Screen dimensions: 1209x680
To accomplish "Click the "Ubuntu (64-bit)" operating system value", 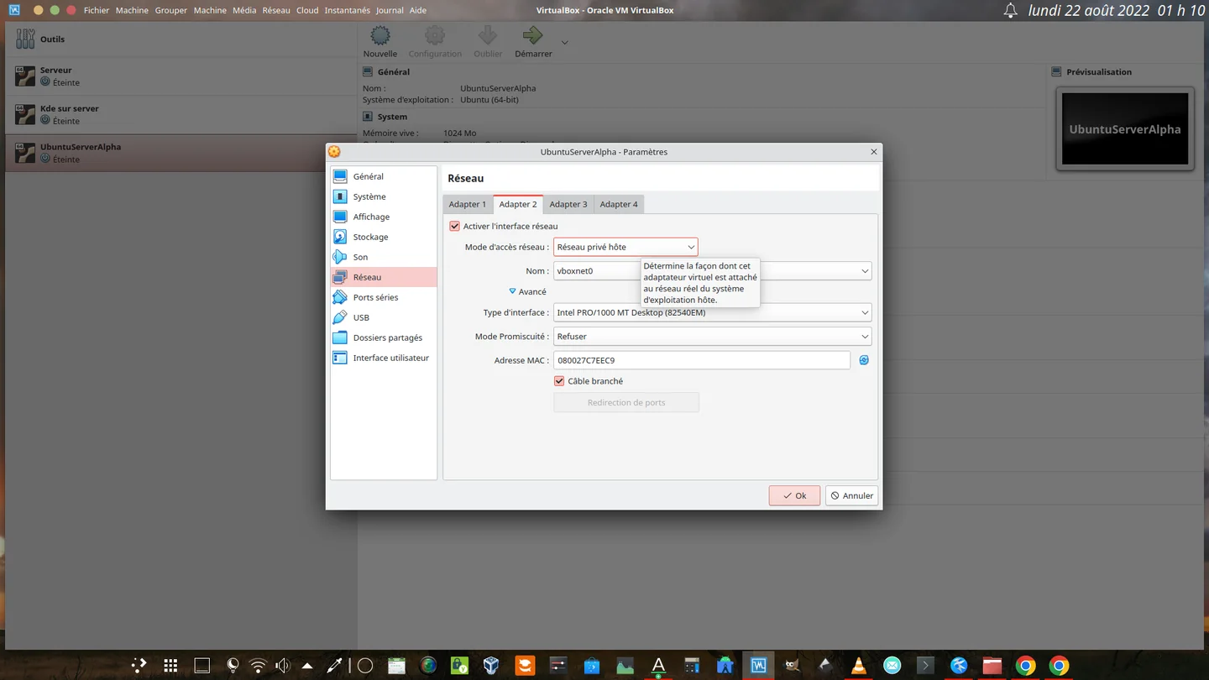I will pos(489,100).
